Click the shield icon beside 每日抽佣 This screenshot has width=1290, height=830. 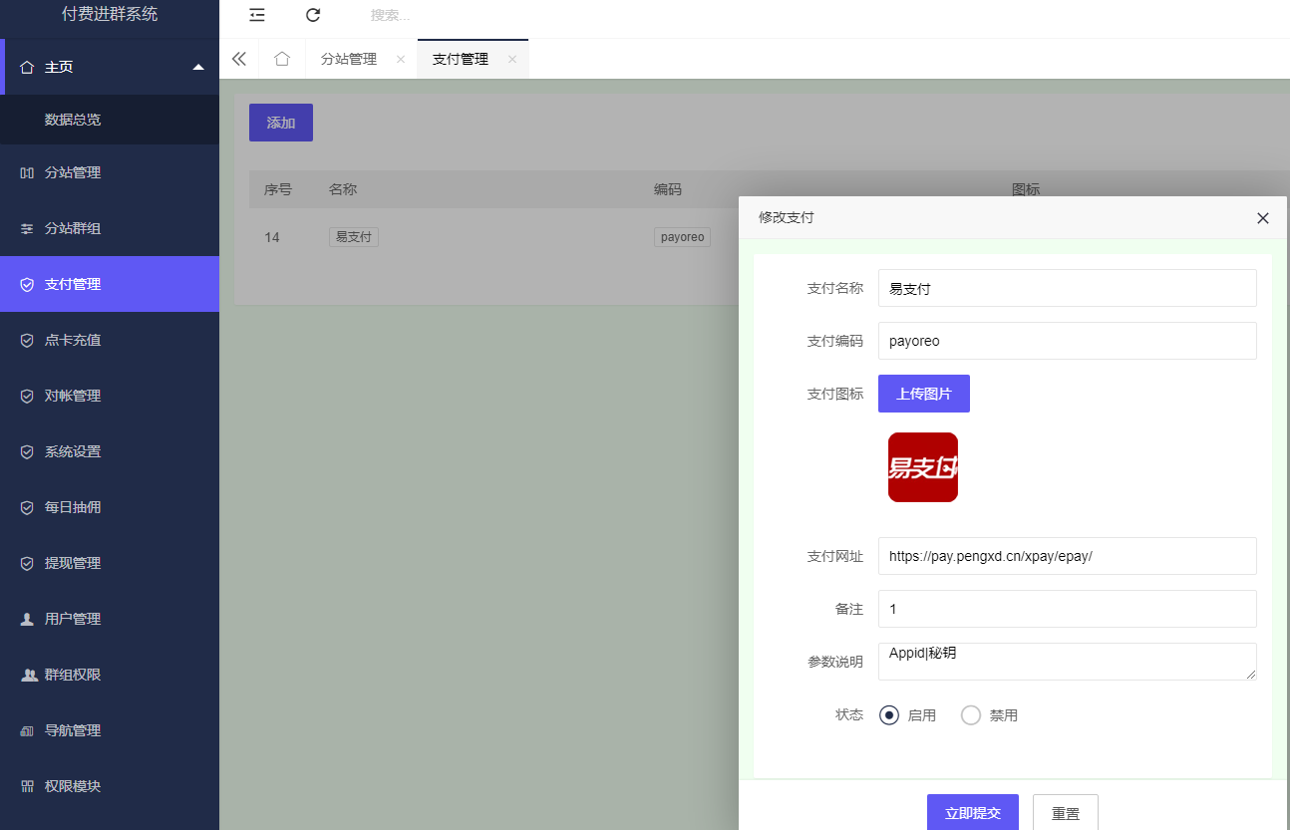[x=27, y=507]
